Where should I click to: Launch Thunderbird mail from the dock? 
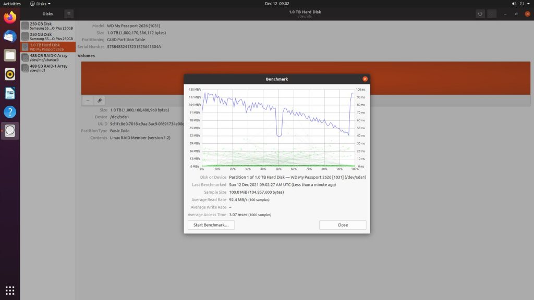[10, 36]
